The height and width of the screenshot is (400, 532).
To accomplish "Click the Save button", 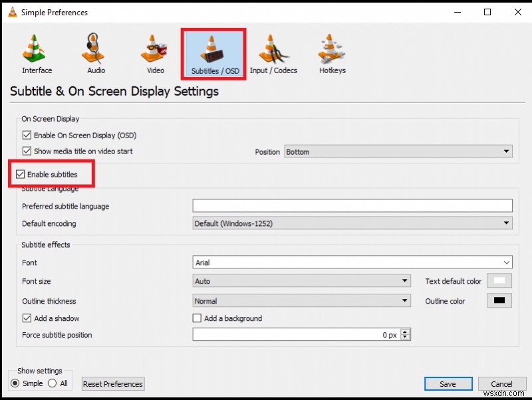I will 448,384.
